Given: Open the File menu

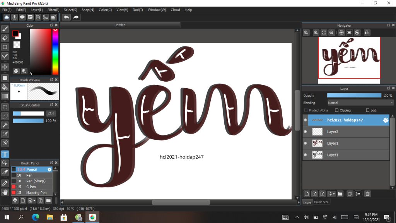Looking at the screenshot, I should [x=7, y=10].
